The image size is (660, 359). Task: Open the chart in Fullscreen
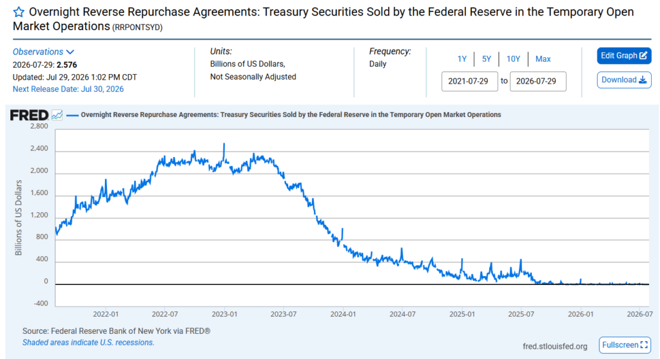tap(625, 345)
